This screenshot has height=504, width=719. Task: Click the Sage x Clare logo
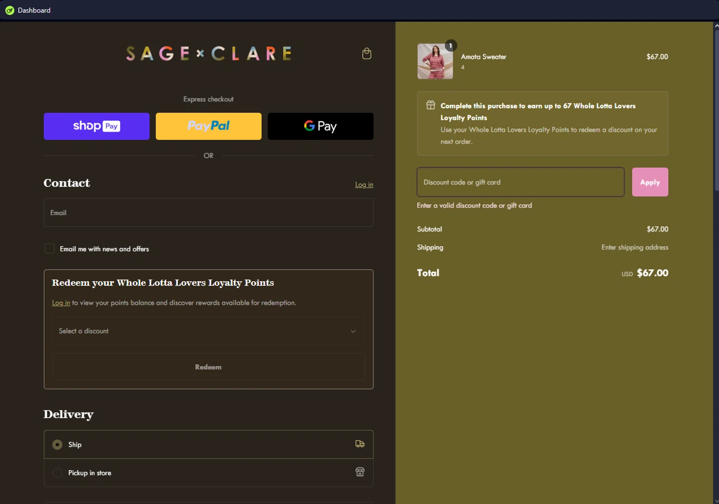tap(209, 54)
